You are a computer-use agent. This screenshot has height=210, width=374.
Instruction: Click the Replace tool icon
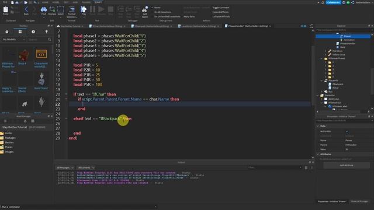pos(52,10)
